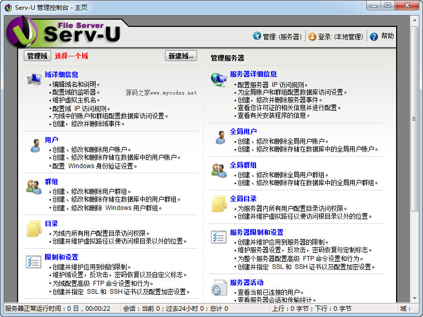Click the line 查看有关安装程序的信息。
The image size is (423, 317).
point(274,115)
